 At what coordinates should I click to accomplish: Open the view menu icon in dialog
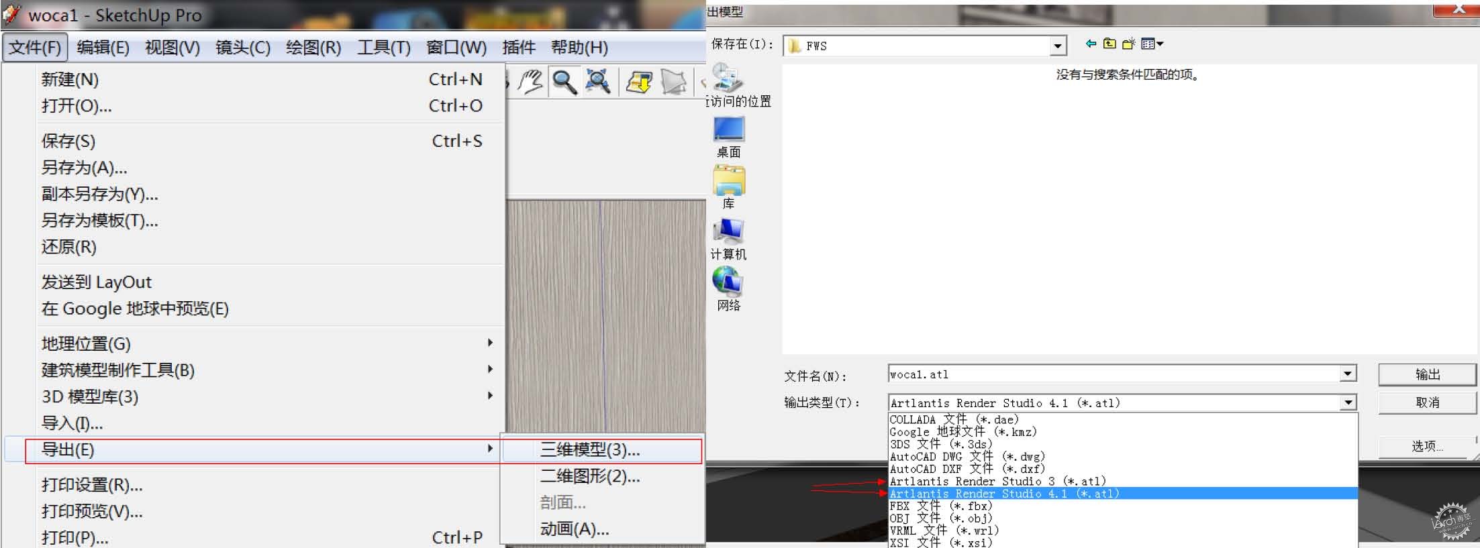click(1152, 44)
